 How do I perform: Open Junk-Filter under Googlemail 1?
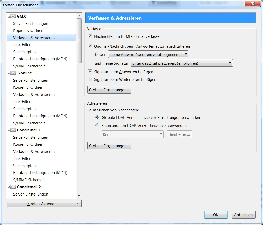(x=22, y=159)
